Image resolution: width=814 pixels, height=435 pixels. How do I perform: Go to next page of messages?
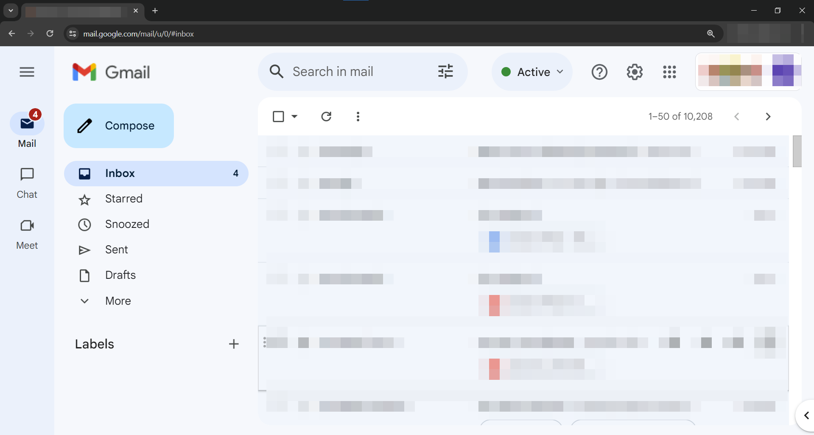[x=768, y=117]
